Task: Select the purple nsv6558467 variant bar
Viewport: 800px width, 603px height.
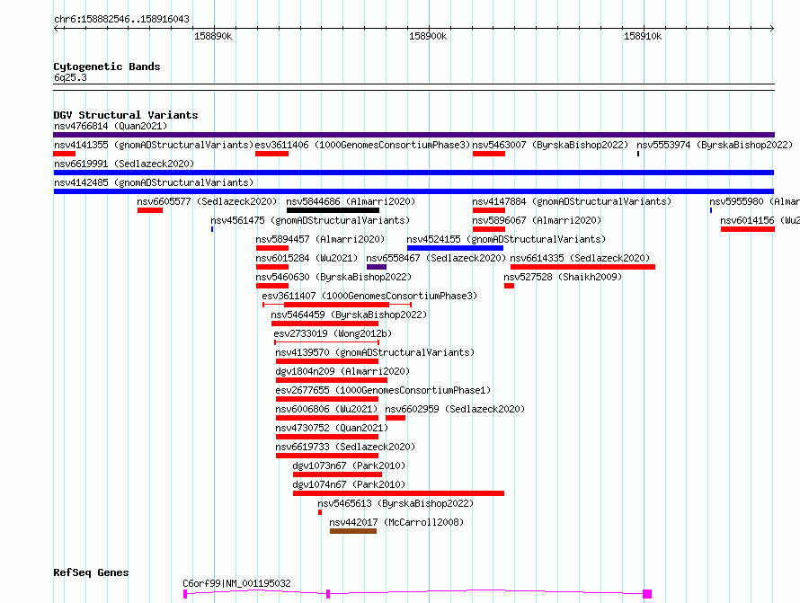Action: pos(377,267)
